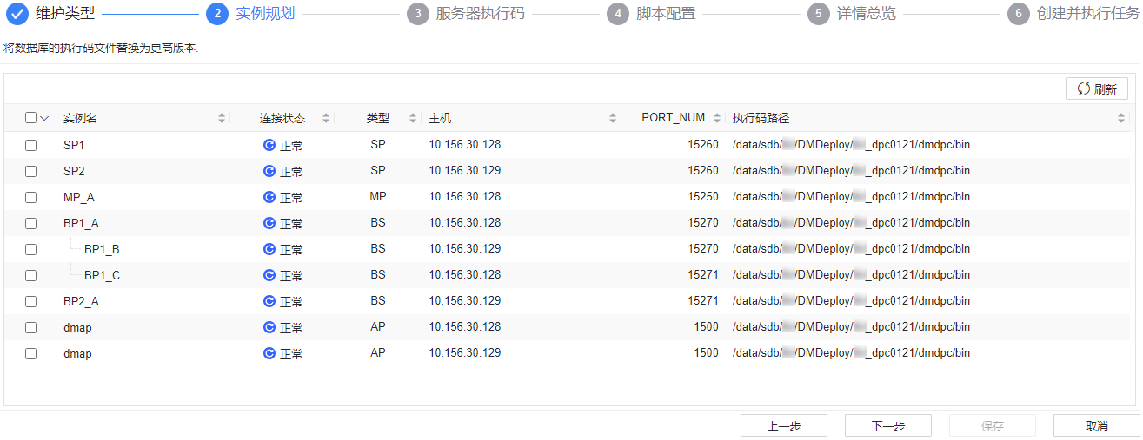Go to the 详情总览 step
Image resolution: width=1143 pixels, height=440 pixels.
(x=866, y=14)
